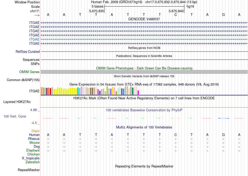The width and height of the screenshot is (248, 176).
Task: Select the Rhesus species label
Action: 34,139
